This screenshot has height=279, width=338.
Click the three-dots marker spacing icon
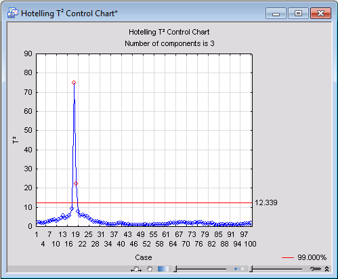point(239,269)
